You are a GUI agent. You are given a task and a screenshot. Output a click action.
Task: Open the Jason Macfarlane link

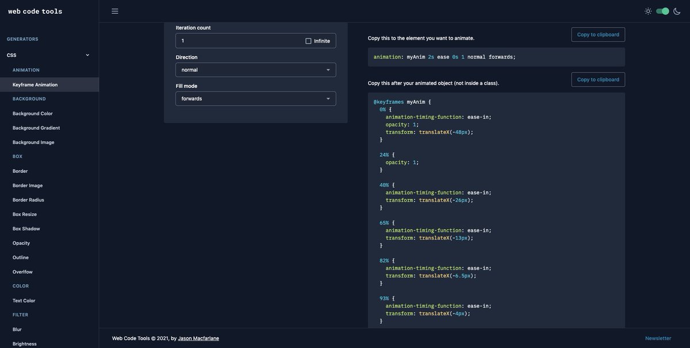tap(198, 338)
